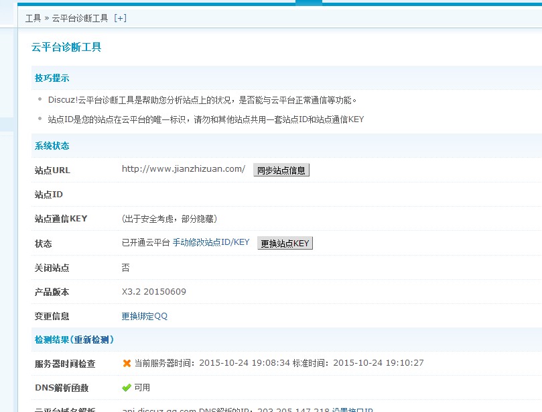Open the 更换绑定QQ link
The width and height of the screenshot is (542, 412).
144,316
